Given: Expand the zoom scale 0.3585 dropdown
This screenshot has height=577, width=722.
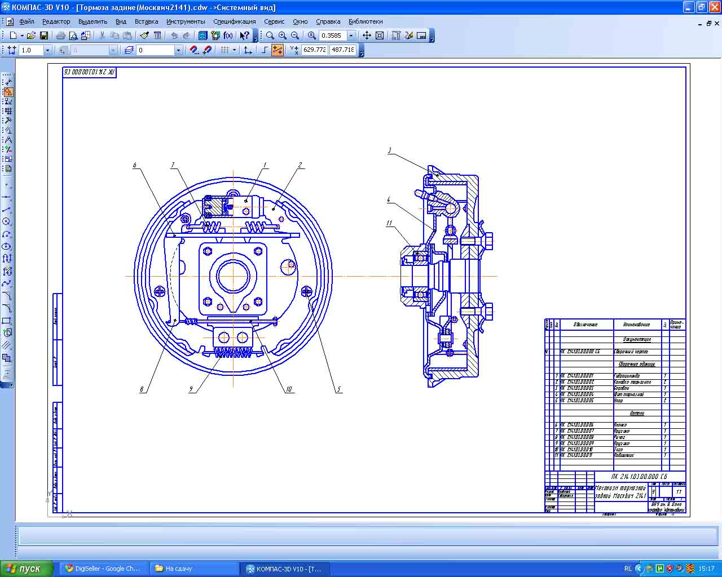Looking at the screenshot, I should (351, 35).
